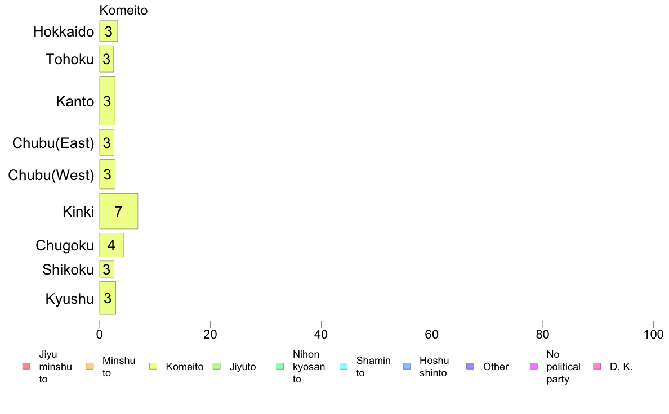
Task: Select the Kanto bar
Action: [107, 101]
